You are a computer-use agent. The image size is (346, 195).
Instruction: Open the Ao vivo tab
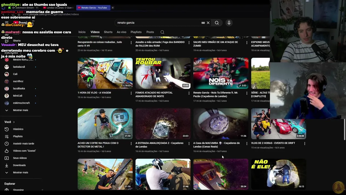tap(121, 32)
